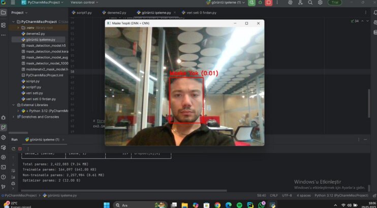
Task: Rerun the script using the rerun icon
Action: (x=13, y=149)
